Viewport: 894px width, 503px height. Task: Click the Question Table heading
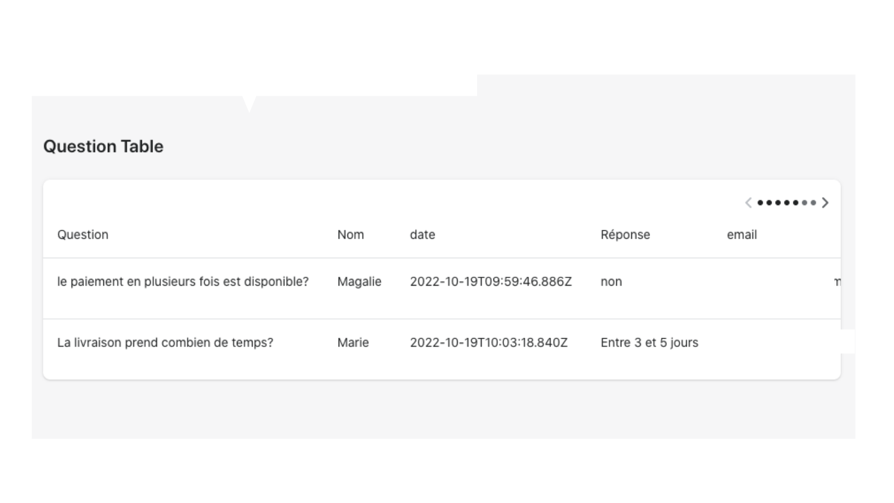(103, 146)
